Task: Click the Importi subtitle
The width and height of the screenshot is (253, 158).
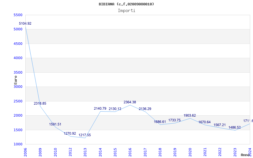Action: pyautogui.click(x=126, y=11)
